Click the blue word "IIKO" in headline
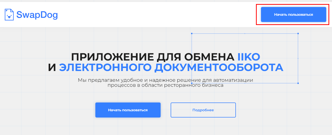Image resolution: width=332 pixels, height=135 pixels. 249,57
